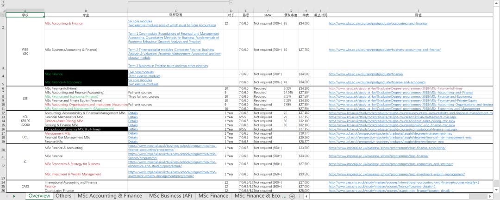Open Imperial msc-investment-wealth-management URL in column J

(397, 174)
